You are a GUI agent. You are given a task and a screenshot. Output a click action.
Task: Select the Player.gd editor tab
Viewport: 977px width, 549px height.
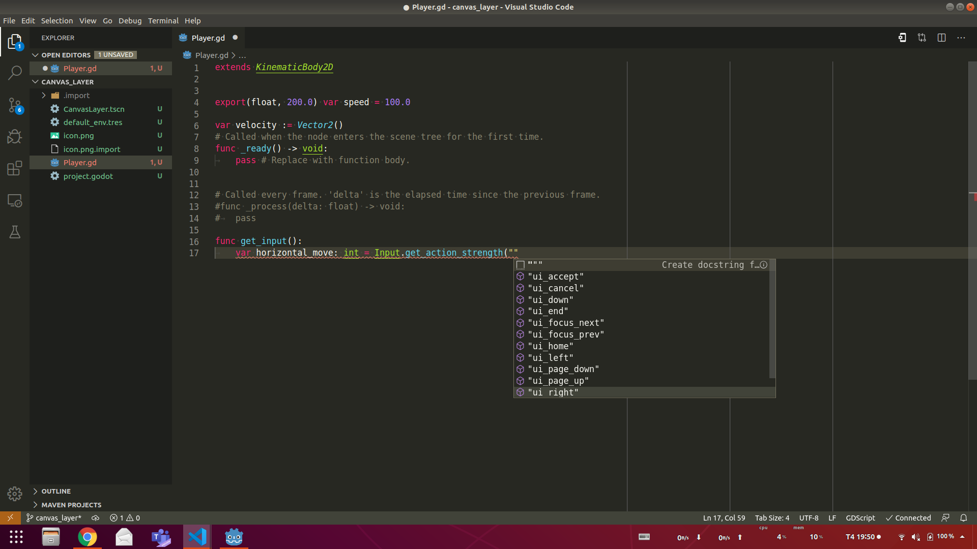pyautogui.click(x=208, y=37)
